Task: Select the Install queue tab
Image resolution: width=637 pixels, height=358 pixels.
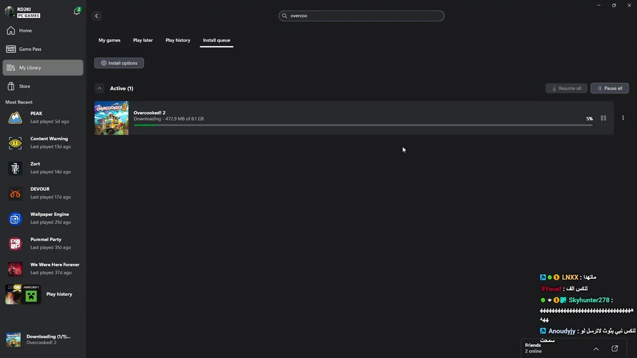Action: [216, 40]
